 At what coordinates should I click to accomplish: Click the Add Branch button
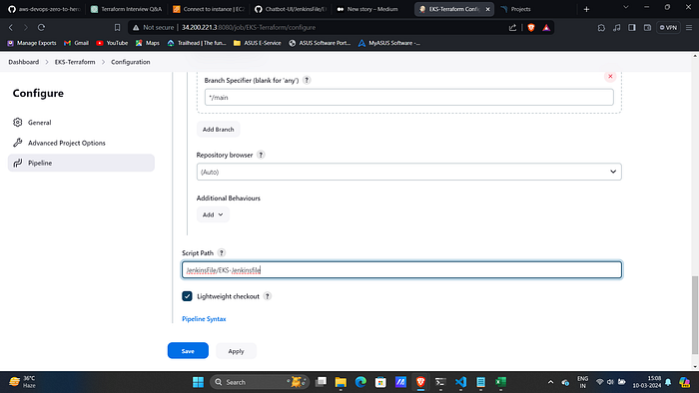point(218,129)
